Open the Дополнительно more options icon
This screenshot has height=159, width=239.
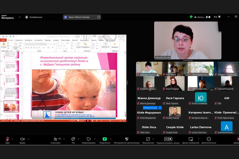[209, 139]
